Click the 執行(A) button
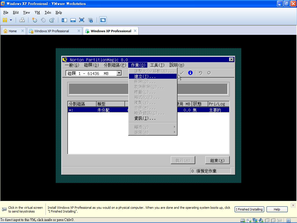The width and height of the screenshot is (297, 223). (183, 160)
